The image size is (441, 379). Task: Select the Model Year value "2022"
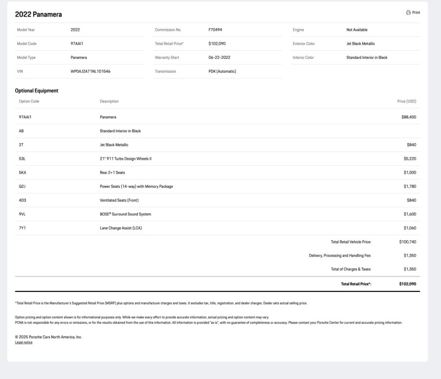tap(75, 30)
